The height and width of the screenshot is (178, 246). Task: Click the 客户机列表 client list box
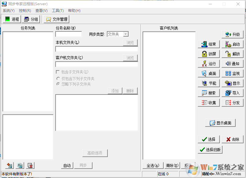169,96
